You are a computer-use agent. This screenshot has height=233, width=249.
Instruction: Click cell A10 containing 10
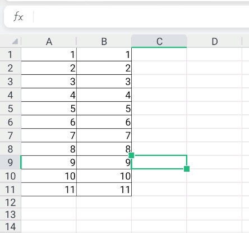click(x=49, y=176)
